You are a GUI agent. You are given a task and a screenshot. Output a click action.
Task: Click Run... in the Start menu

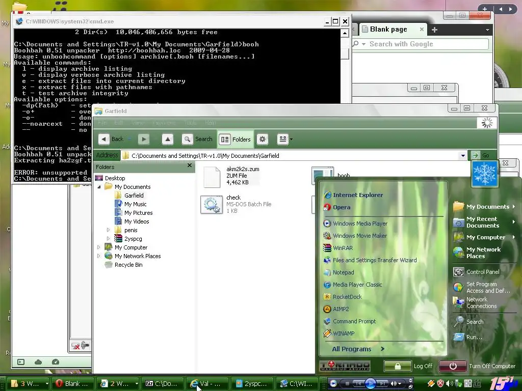coord(468,337)
